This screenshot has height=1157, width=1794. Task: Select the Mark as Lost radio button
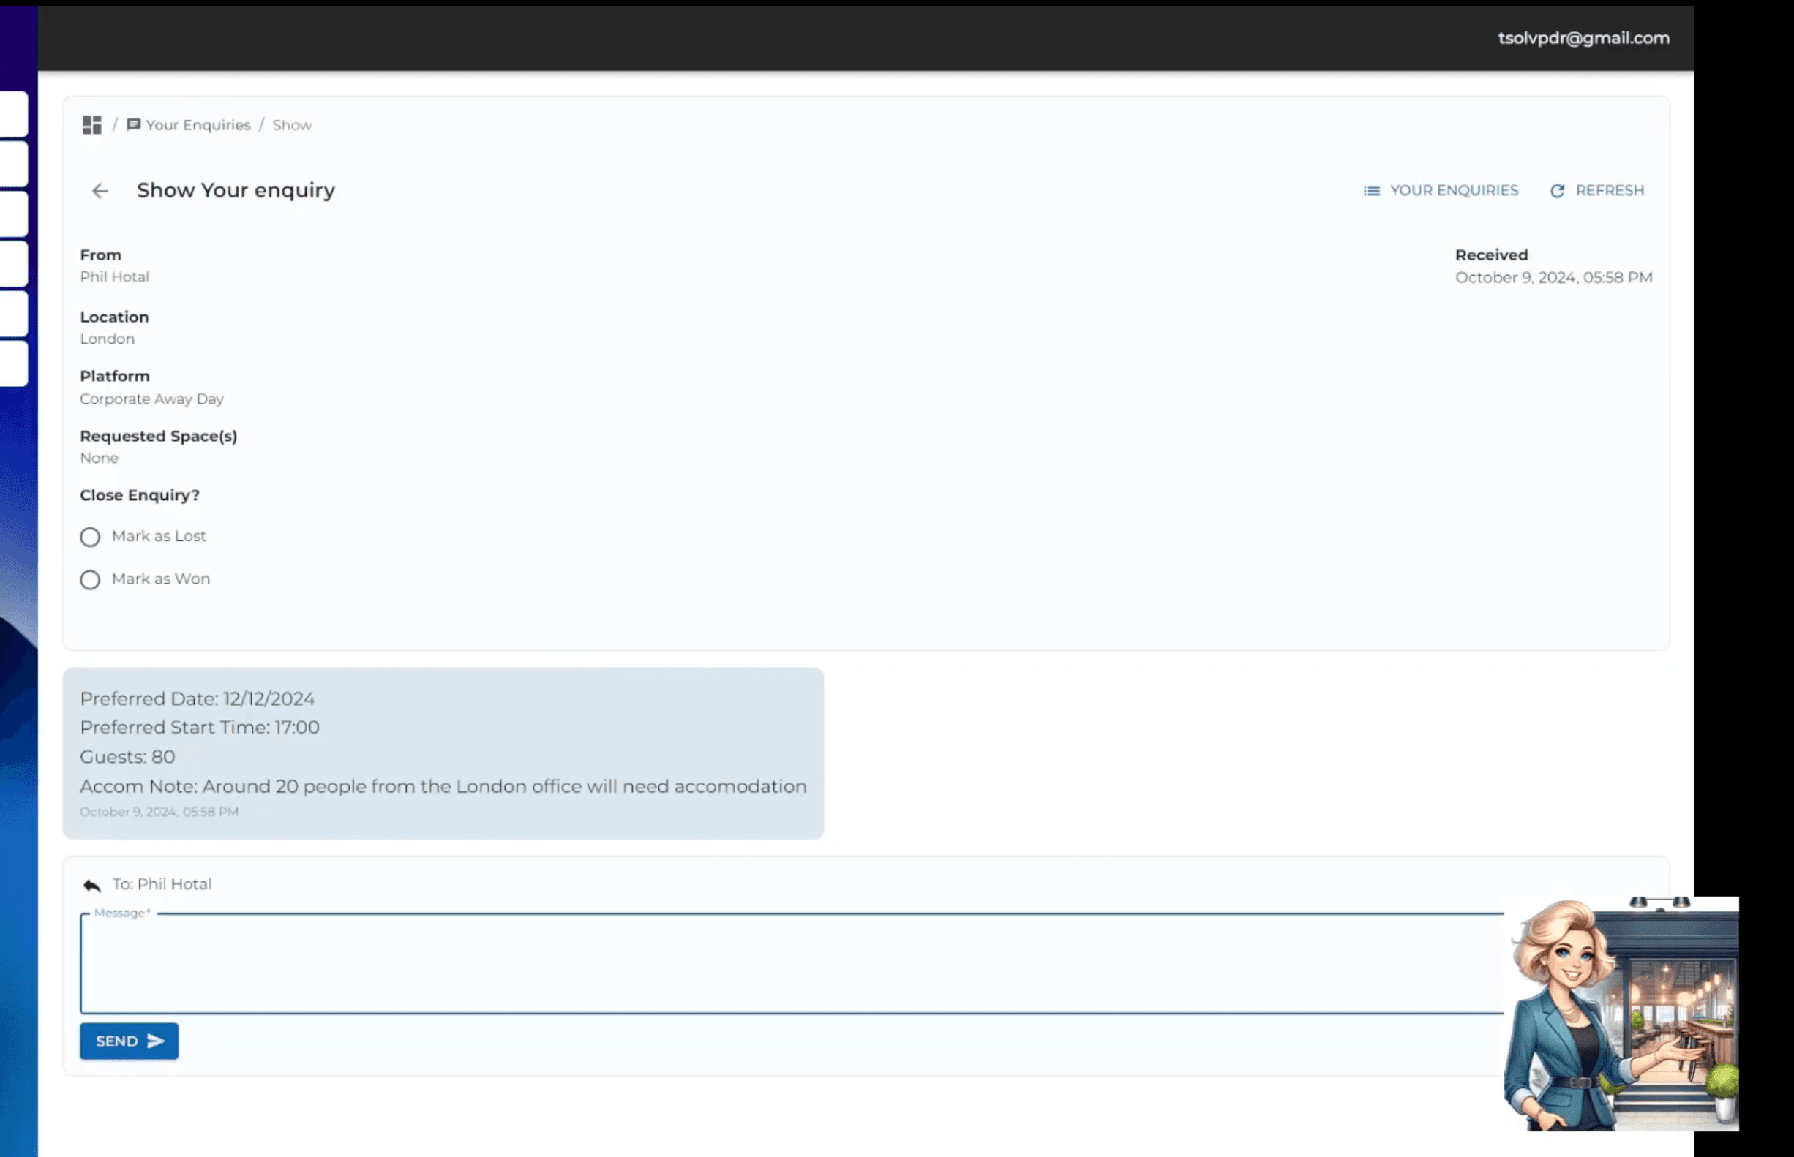coord(89,537)
